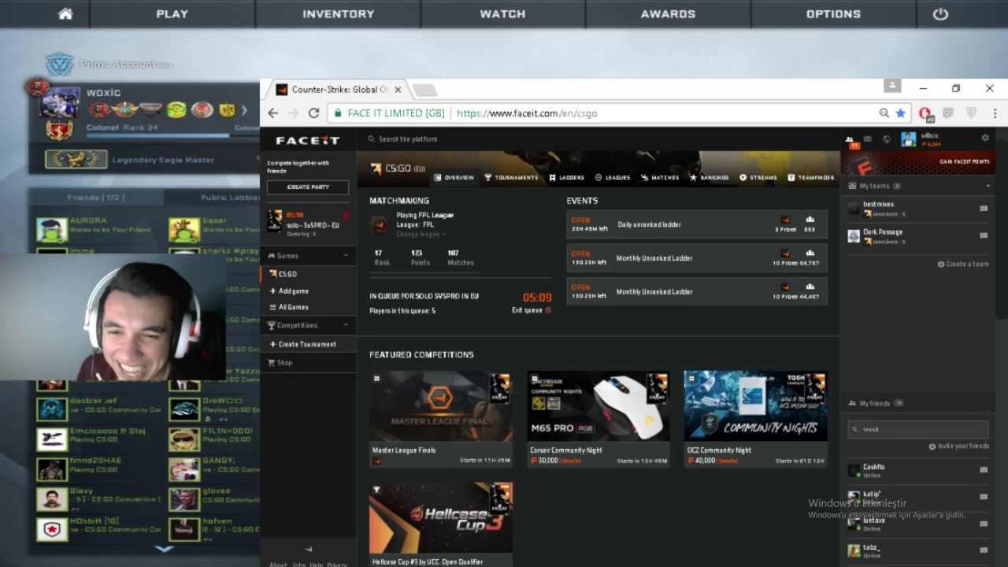Open chat with friend tabz_

pos(984,550)
